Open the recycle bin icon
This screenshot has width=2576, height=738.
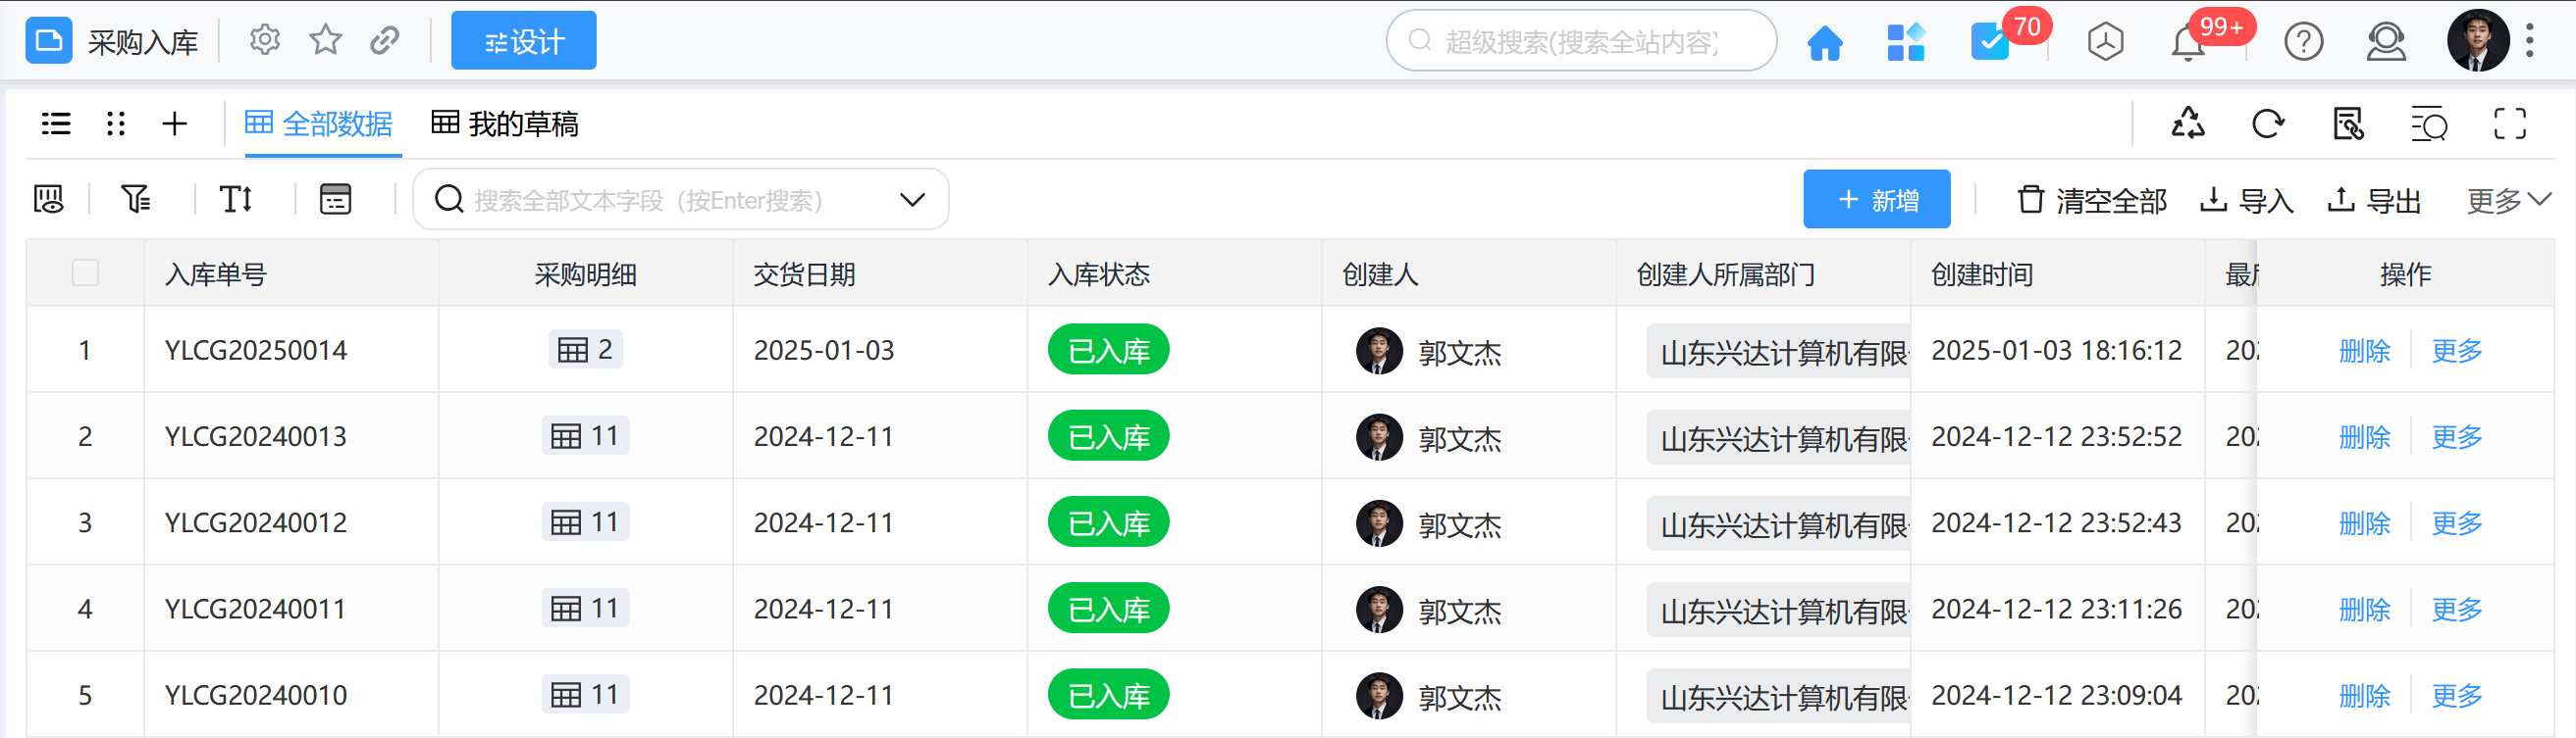[x=2187, y=123]
